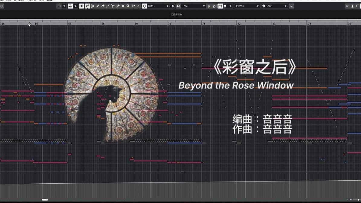361x203 pixels.
Task: Expand the arrow beside the layers icon
Action: point(230,6)
